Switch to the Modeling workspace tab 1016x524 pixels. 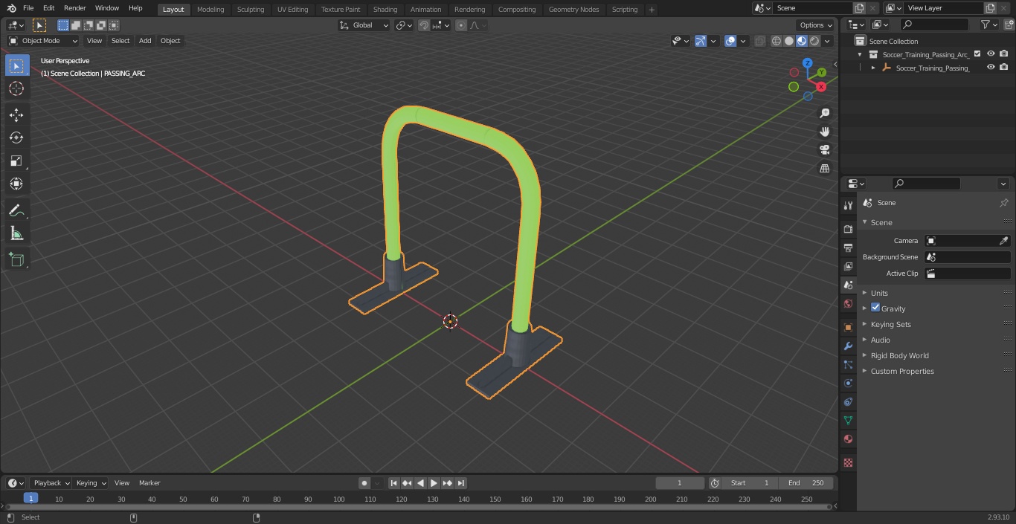click(210, 10)
